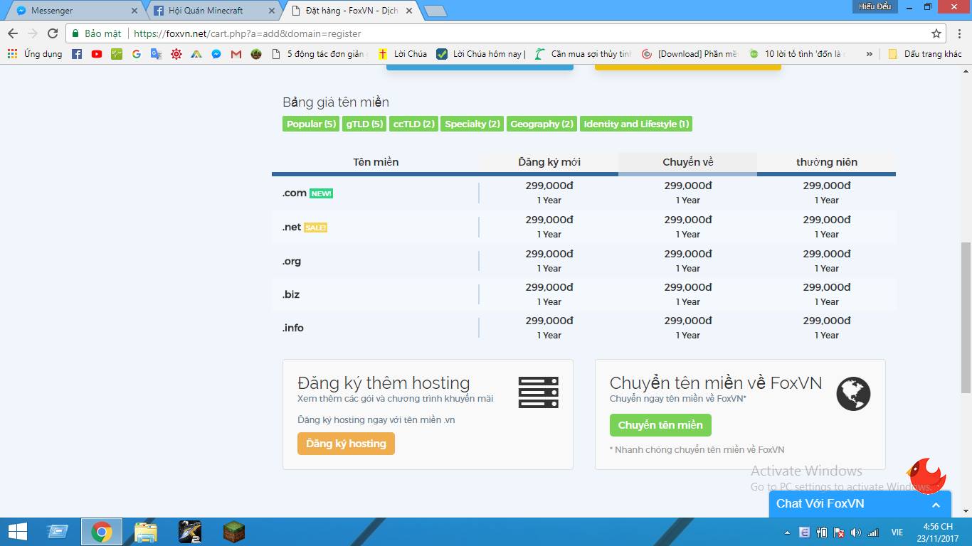Click the Facebook bookmark icon

tap(77, 54)
